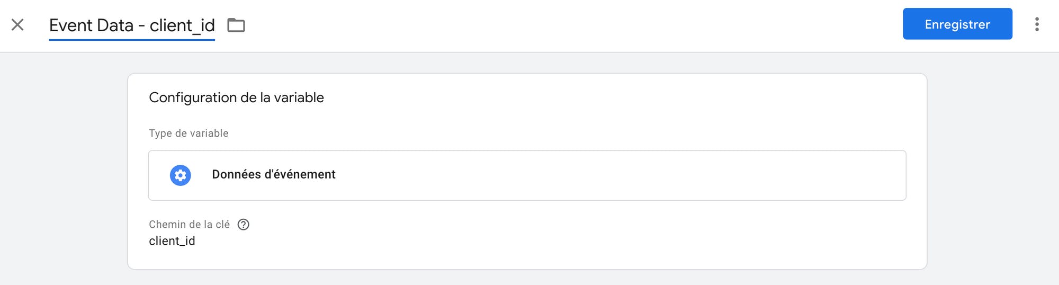Click the Type de variable label

pos(189,133)
